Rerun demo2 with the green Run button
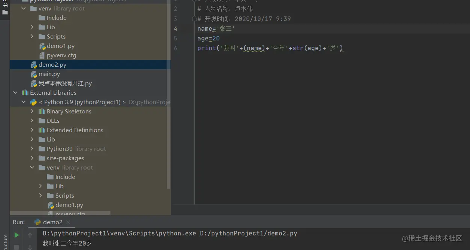This screenshot has width=470, height=250. click(x=16, y=235)
